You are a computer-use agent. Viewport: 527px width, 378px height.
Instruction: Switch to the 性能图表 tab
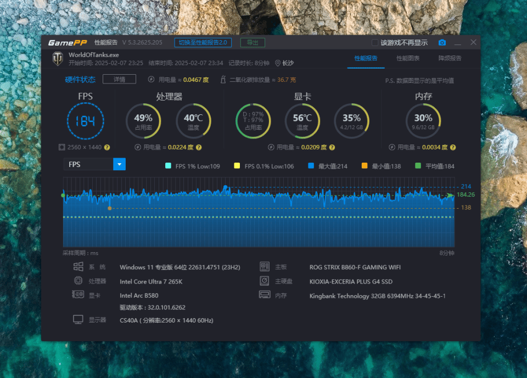(x=408, y=58)
